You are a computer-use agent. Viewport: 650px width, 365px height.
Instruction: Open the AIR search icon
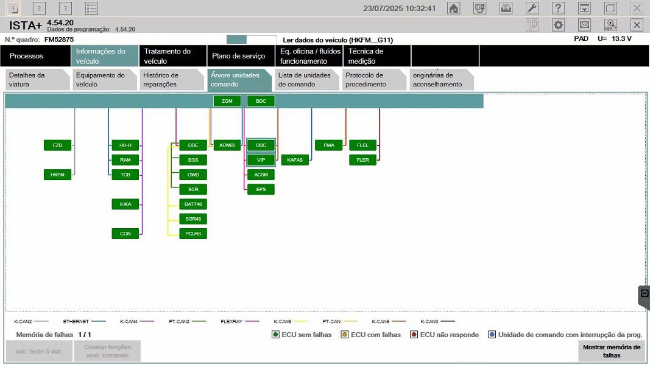610,25
